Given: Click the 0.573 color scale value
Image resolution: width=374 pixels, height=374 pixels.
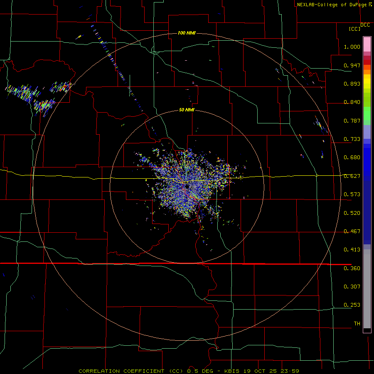Looking at the screenshot, I should [x=352, y=194].
